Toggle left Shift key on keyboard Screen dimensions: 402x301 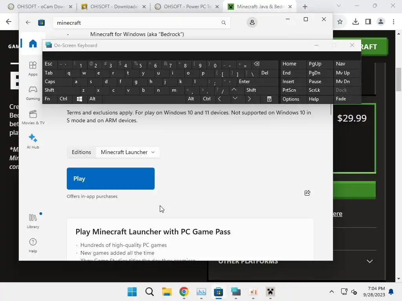click(x=61, y=90)
